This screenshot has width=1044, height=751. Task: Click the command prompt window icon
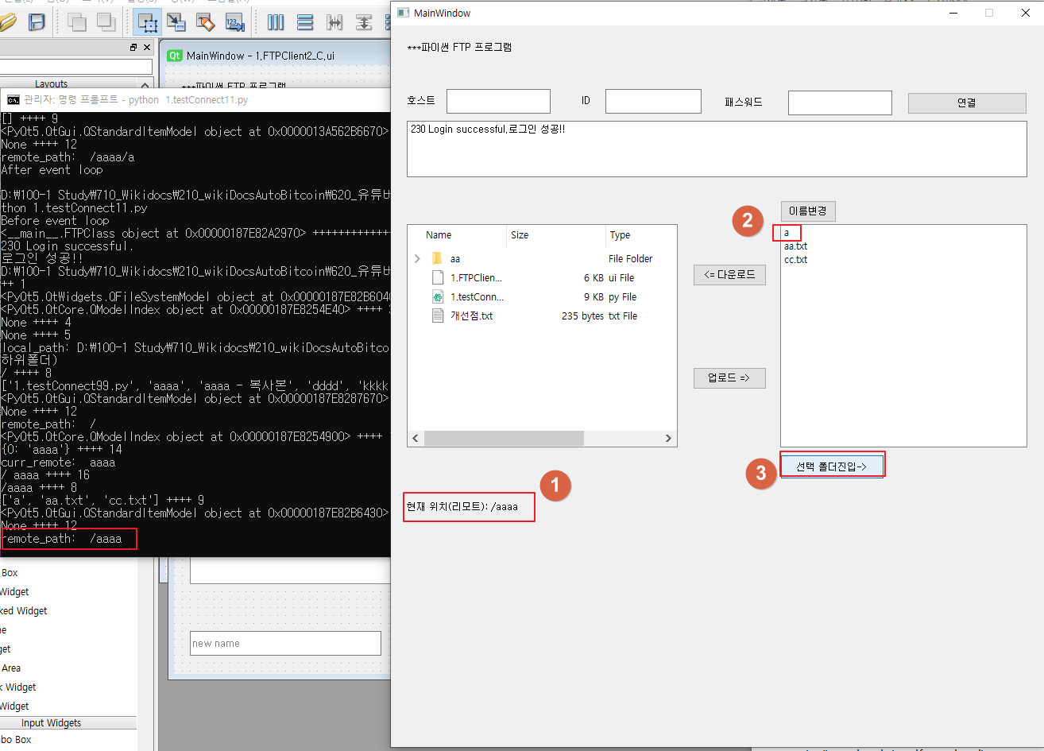14,99
